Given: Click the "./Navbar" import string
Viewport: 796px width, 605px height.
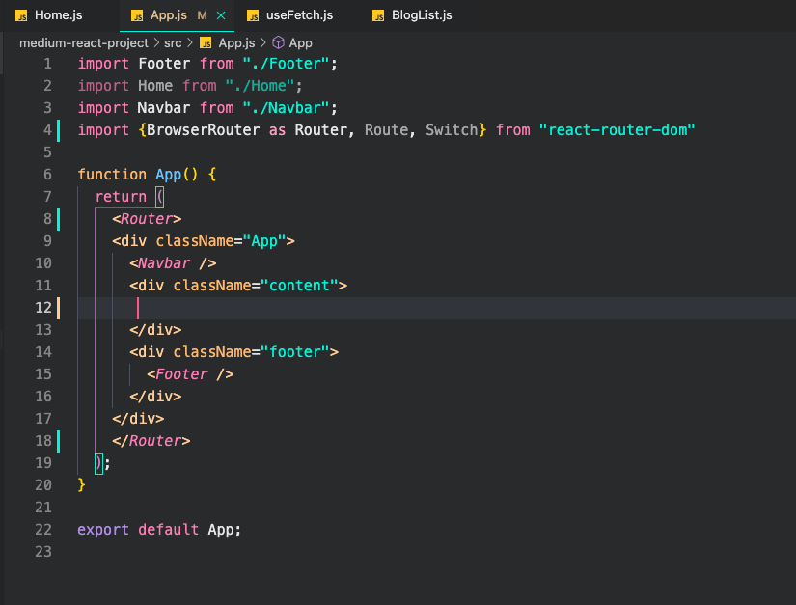Looking at the screenshot, I should [287, 108].
